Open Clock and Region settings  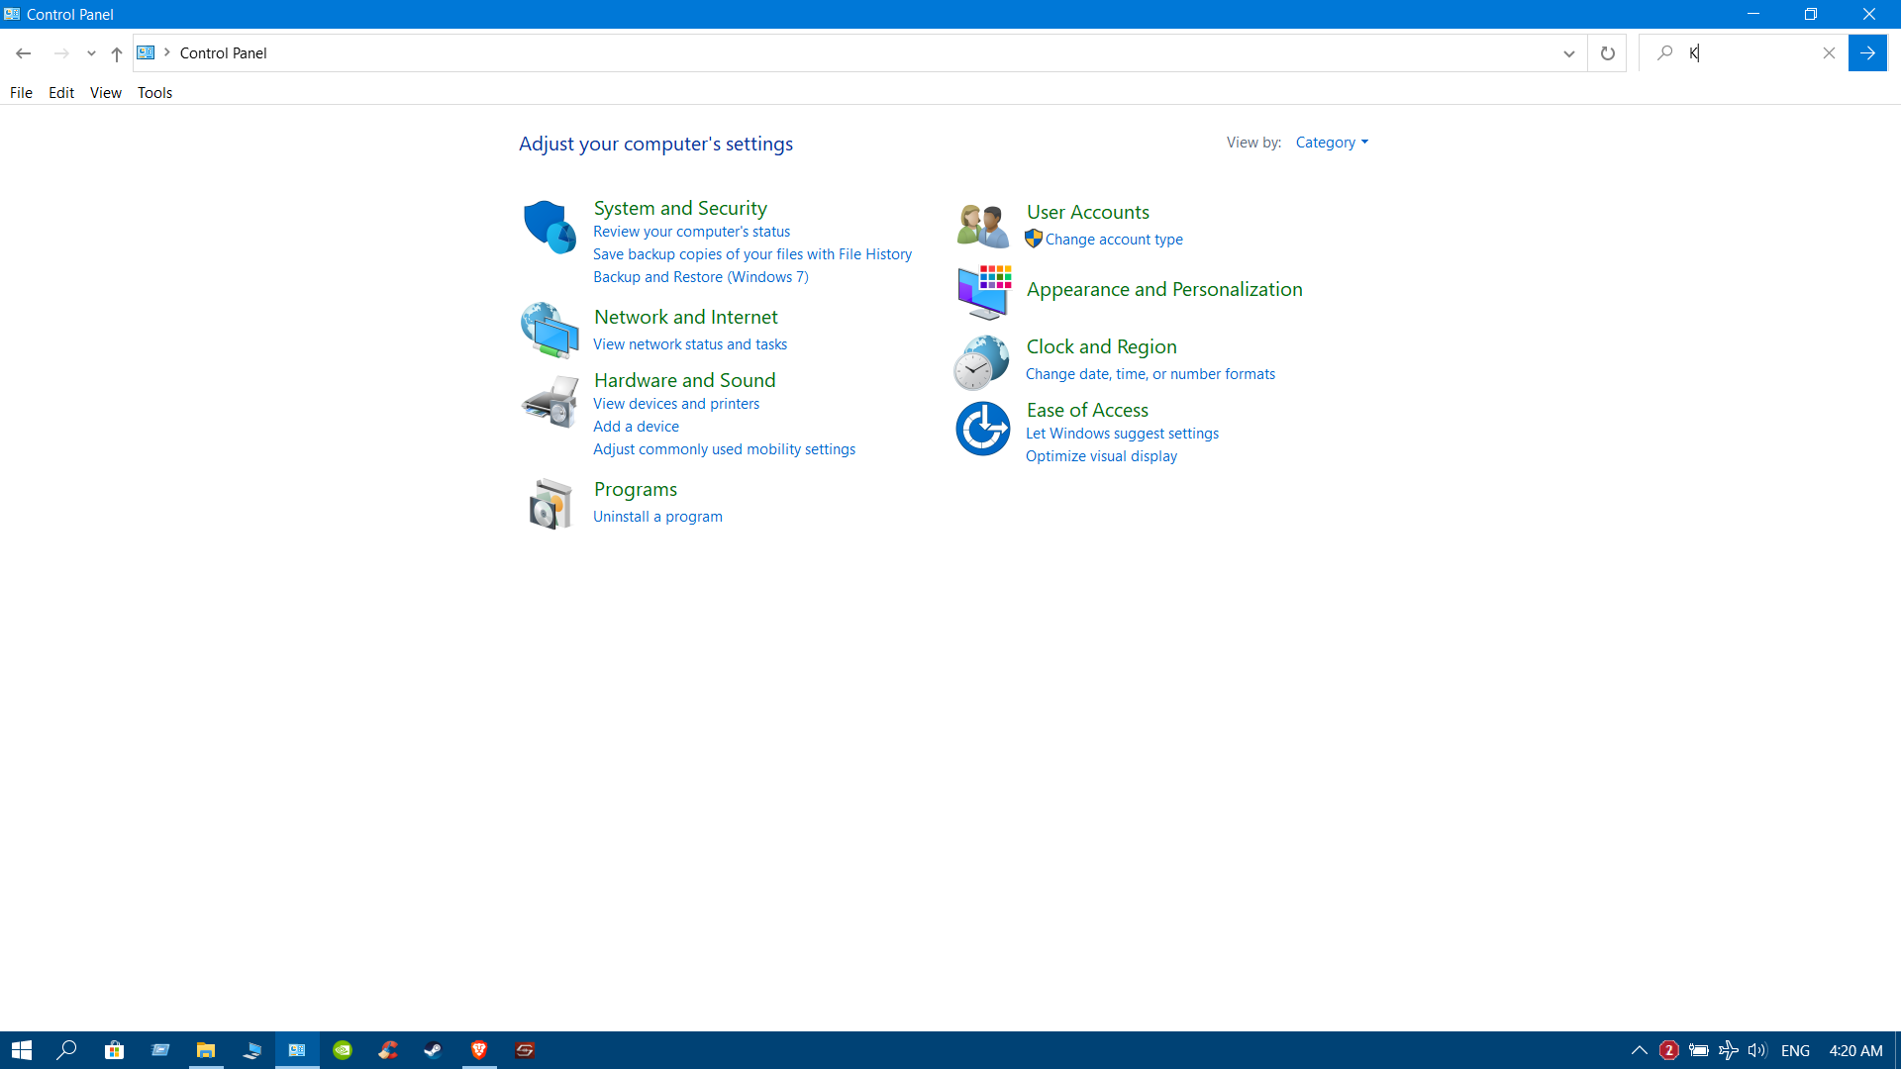1101,345
